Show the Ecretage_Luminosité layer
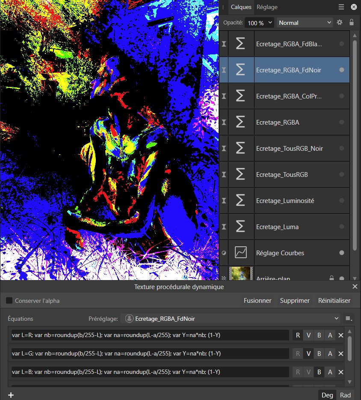 [x=342, y=200]
